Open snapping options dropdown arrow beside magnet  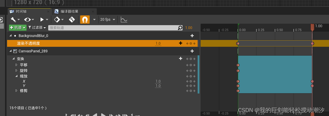[x=94, y=20]
